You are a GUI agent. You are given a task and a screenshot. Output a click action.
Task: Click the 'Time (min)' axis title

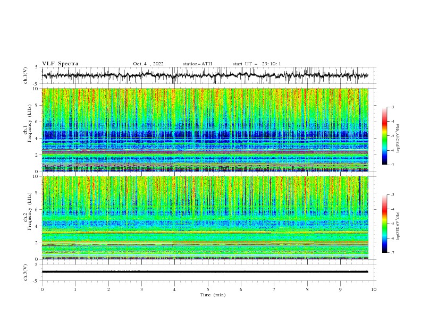coord(213,295)
